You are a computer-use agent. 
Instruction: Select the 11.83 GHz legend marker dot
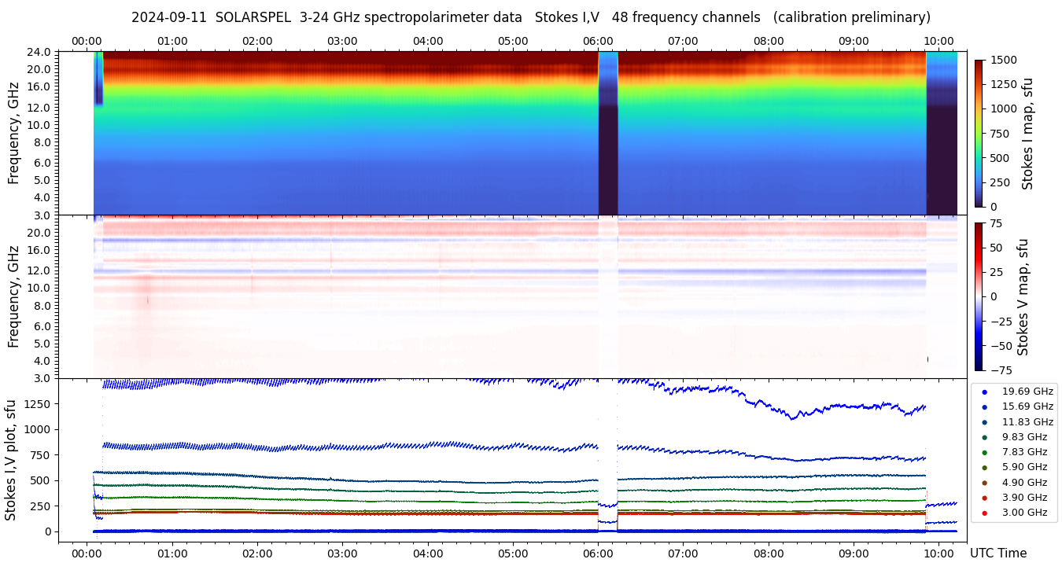tap(984, 422)
